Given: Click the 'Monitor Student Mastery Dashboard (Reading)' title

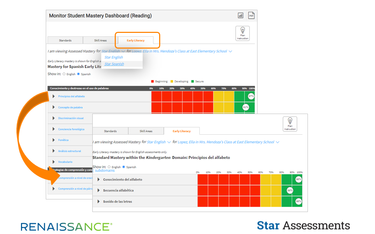Looking at the screenshot, I should 100,16.
